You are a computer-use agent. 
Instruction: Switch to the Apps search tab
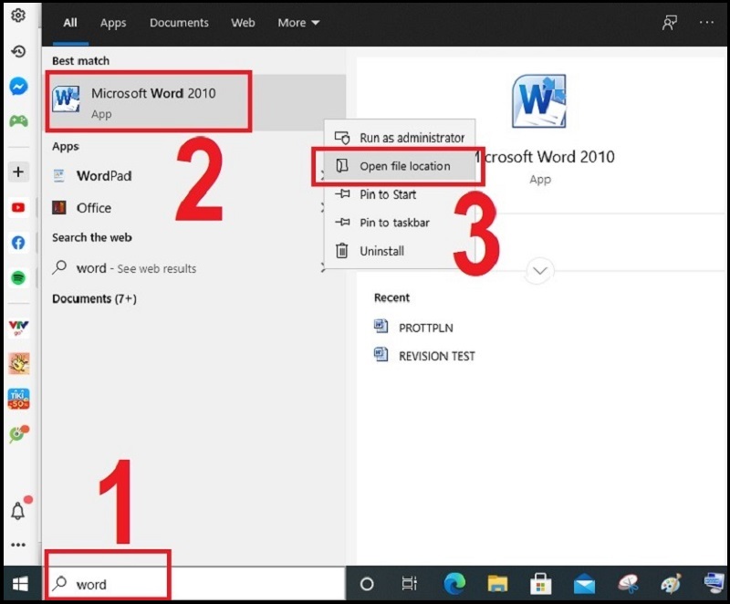pos(113,23)
